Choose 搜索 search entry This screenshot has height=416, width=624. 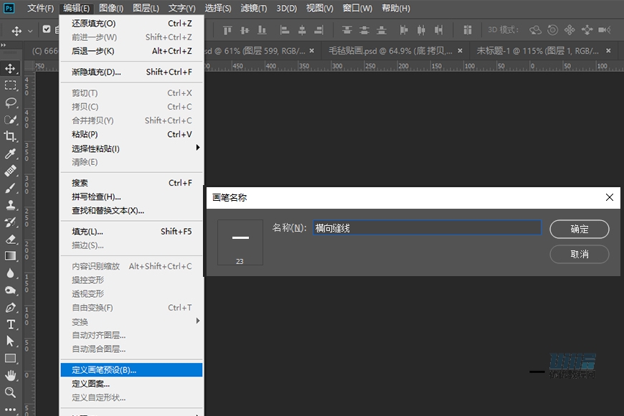(x=131, y=183)
